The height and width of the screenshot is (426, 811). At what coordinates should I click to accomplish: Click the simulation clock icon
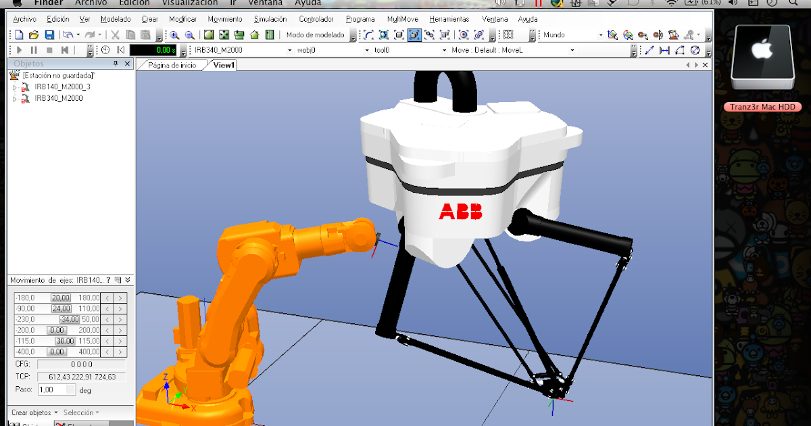click(x=105, y=50)
